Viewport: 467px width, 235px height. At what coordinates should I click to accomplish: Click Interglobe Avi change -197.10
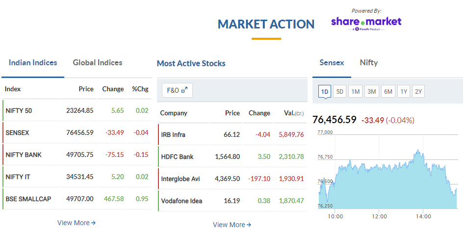pos(259,179)
